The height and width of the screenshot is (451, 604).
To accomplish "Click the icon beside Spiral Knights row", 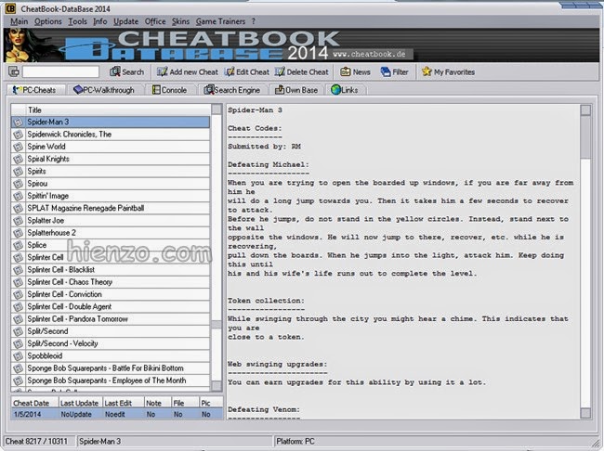I will (x=18, y=159).
